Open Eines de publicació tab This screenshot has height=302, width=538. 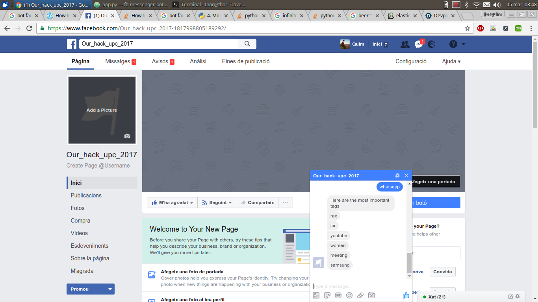pos(246,61)
